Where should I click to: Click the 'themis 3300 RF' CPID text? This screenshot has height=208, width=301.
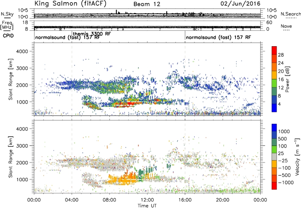(92, 34)
